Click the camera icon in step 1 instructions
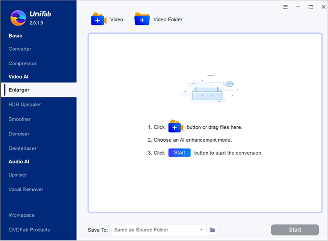Viewport: 328px width, 241px height. click(175, 127)
